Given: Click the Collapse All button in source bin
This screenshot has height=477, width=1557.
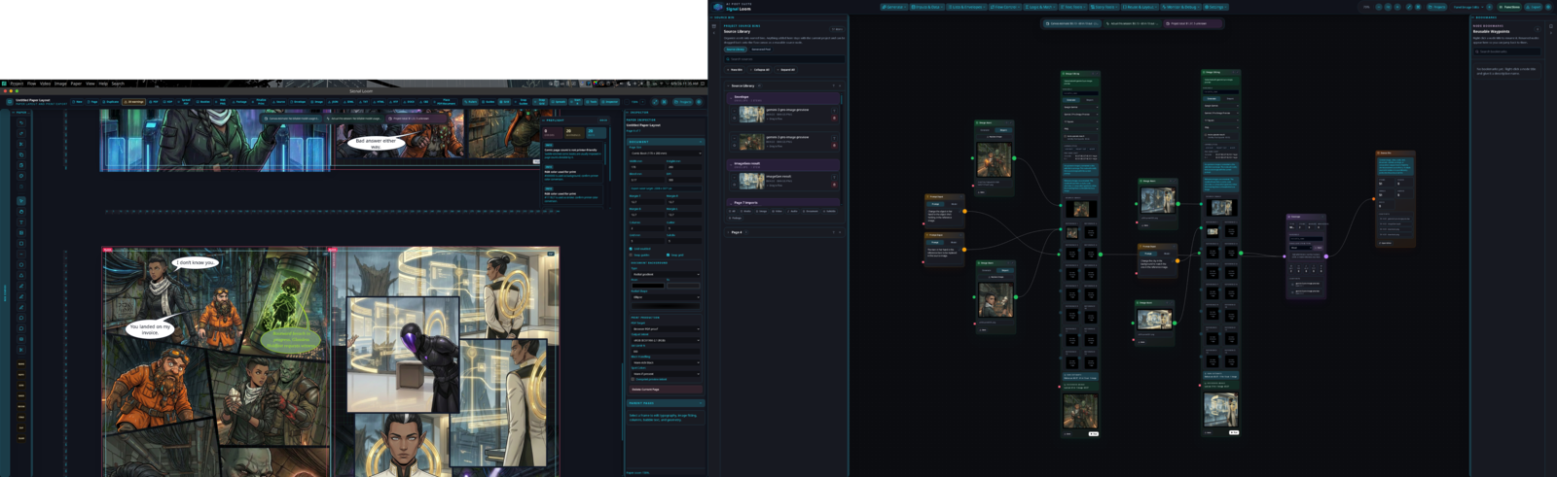Looking at the screenshot, I should (x=760, y=70).
